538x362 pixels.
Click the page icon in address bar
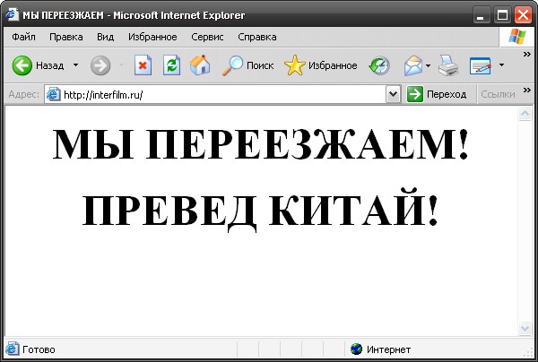[x=54, y=94]
